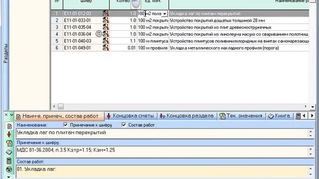
Task: Open the Книга tab
Action: click(279, 116)
